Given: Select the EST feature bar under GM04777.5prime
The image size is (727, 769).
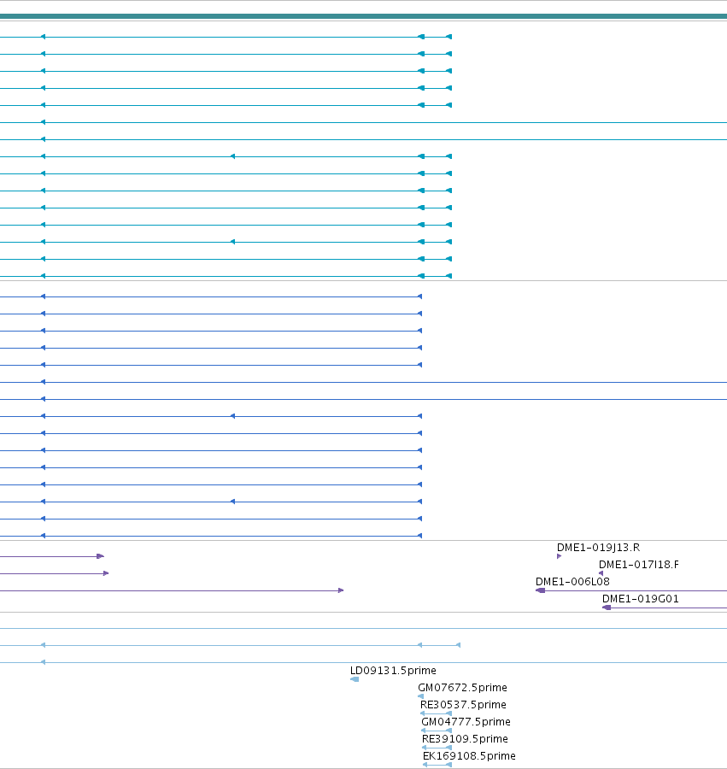Looking at the screenshot, I should point(437,731).
